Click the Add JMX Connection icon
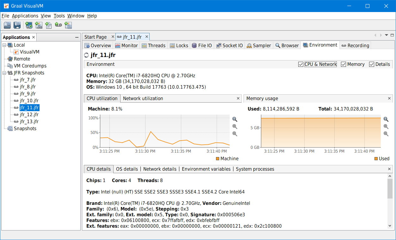396x240 pixels. tap(39, 25)
